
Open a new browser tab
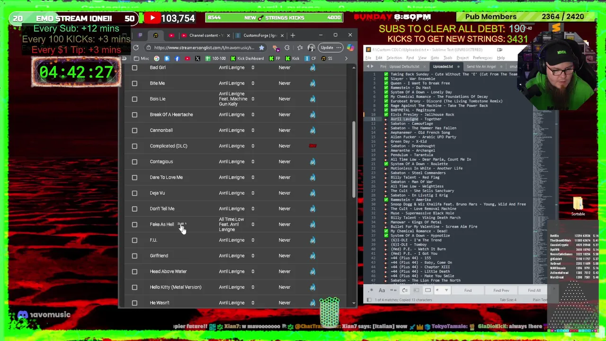(x=293, y=36)
